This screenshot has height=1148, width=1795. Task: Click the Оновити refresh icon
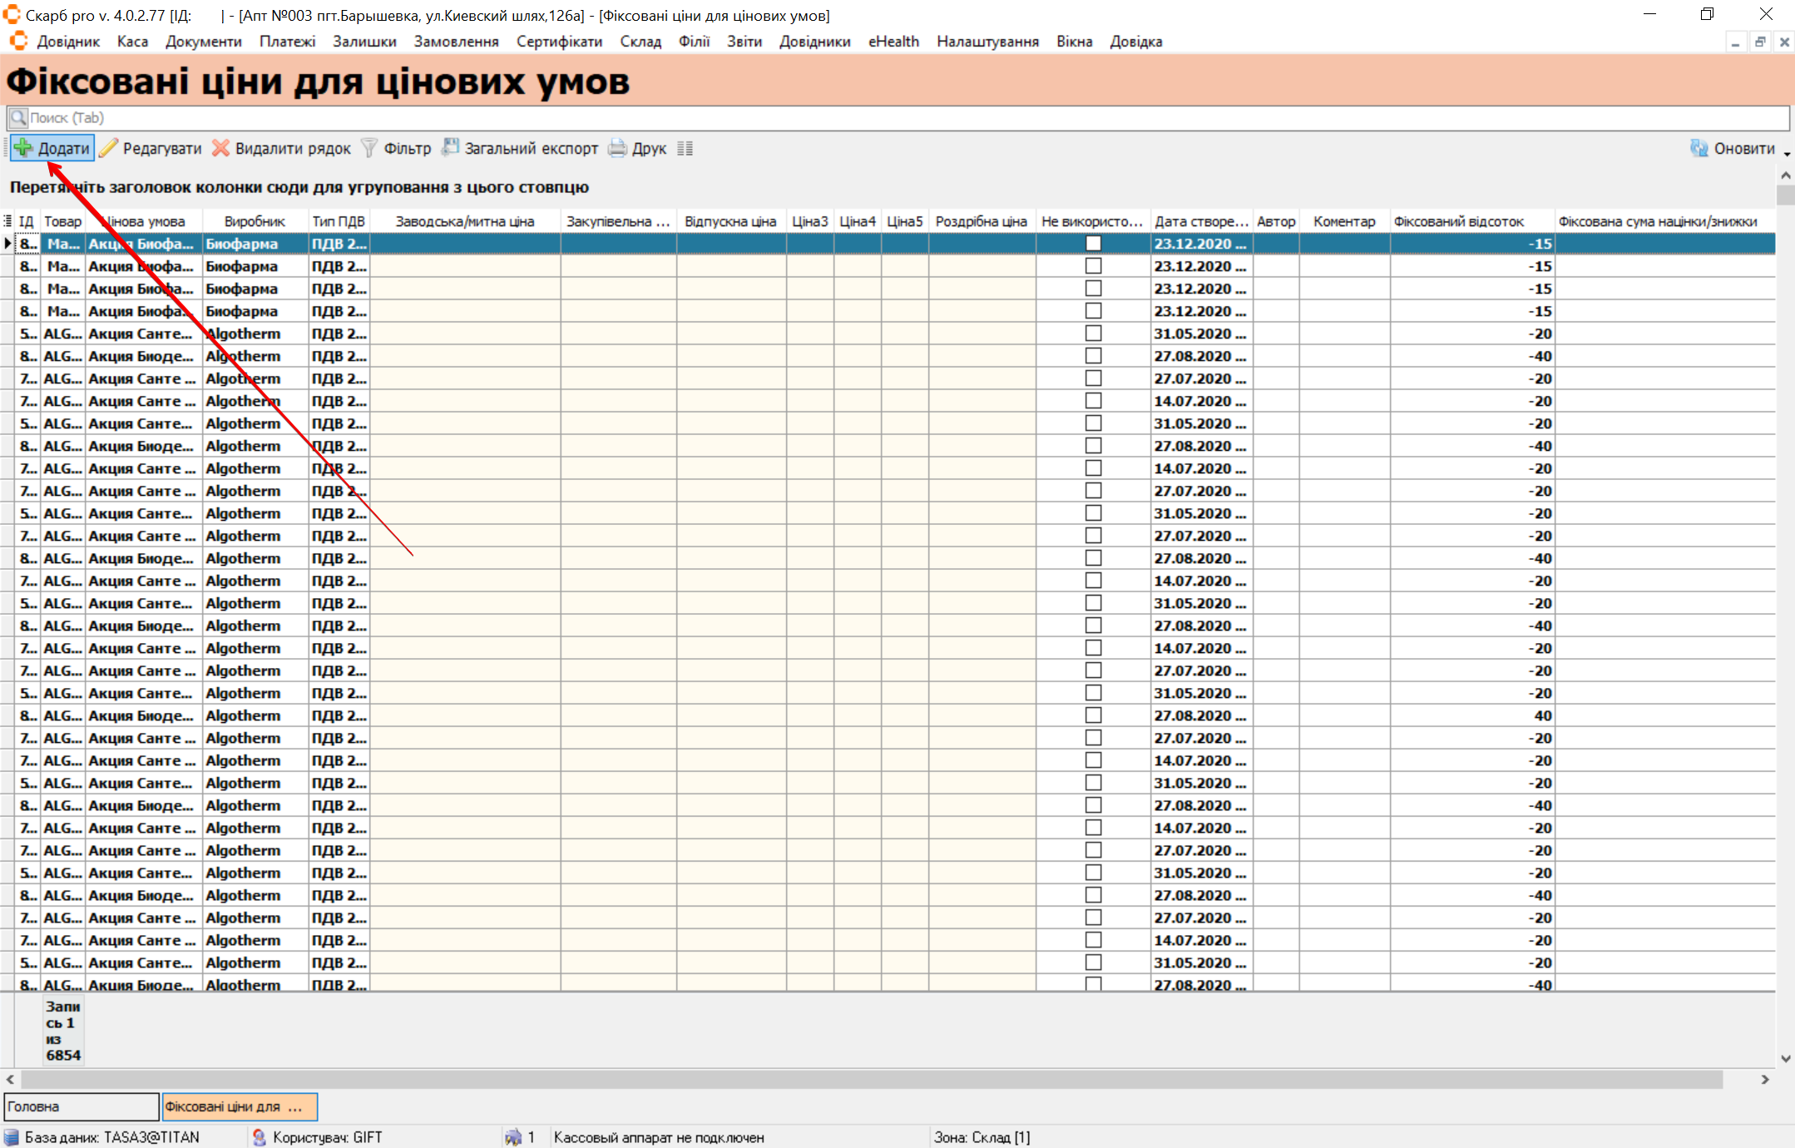point(1699,148)
